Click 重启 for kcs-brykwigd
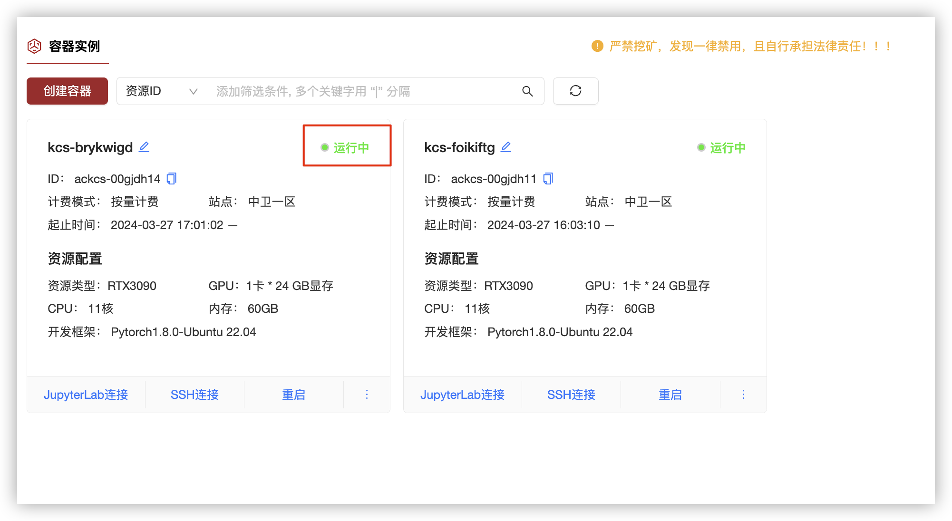The image size is (952, 521). click(294, 395)
